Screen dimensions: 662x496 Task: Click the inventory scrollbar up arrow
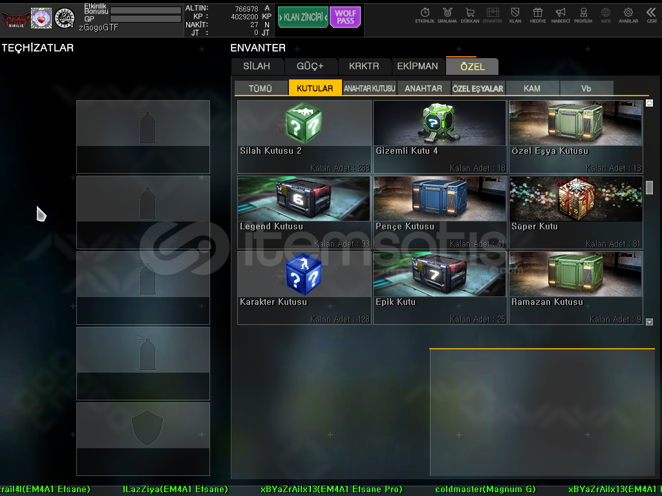649,103
